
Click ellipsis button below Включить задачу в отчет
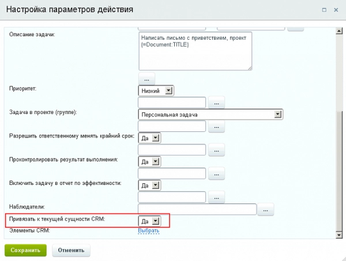pos(216,197)
